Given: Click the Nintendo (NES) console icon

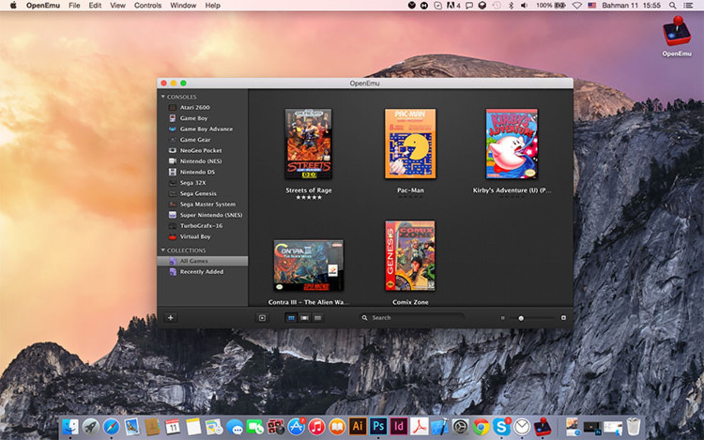Looking at the screenshot, I should pyautogui.click(x=172, y=161).
